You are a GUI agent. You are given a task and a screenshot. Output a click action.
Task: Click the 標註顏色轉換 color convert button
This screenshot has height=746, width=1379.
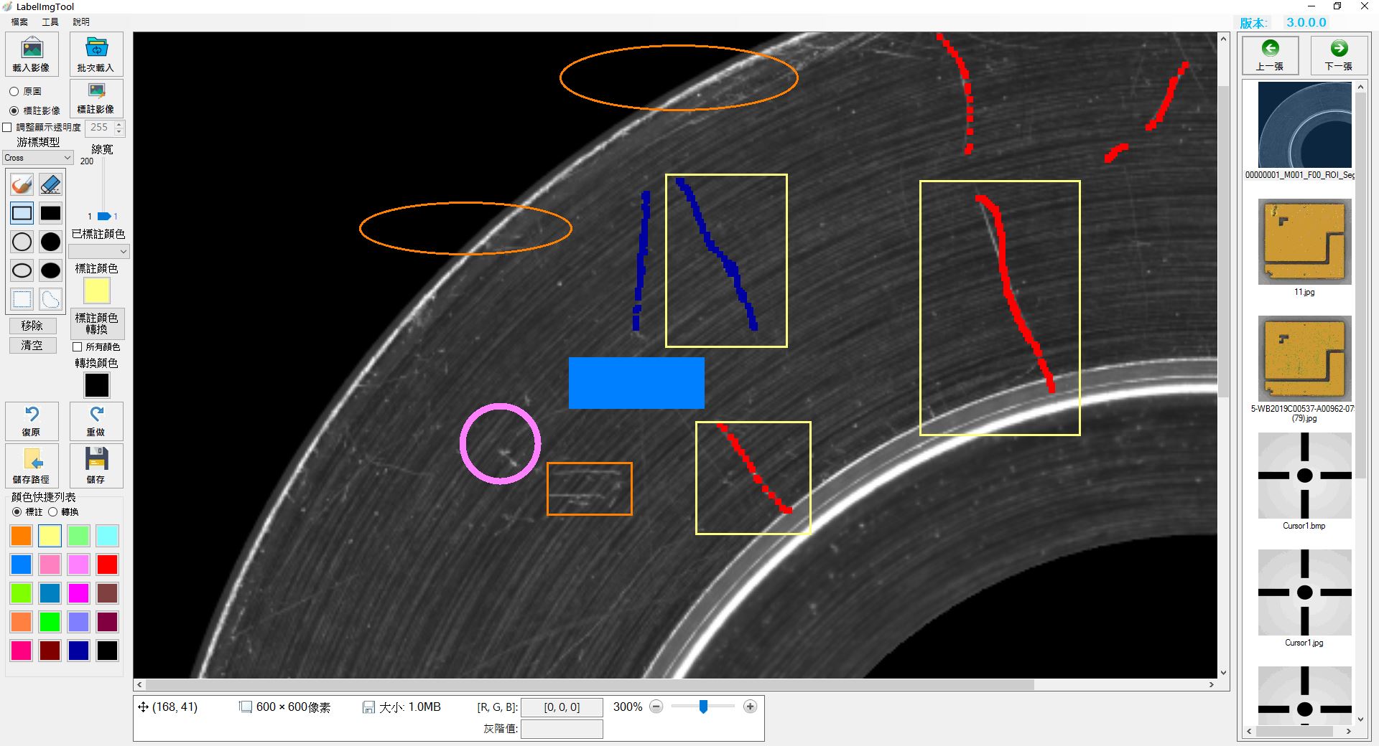pos(97,324)
